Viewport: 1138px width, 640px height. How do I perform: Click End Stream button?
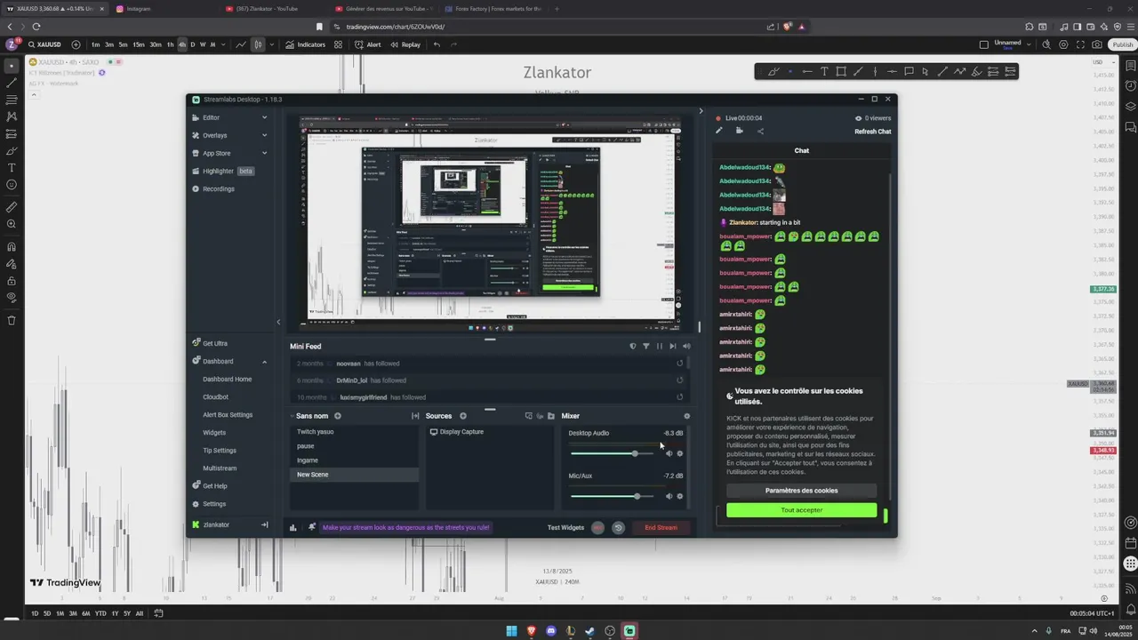[661, 527]
